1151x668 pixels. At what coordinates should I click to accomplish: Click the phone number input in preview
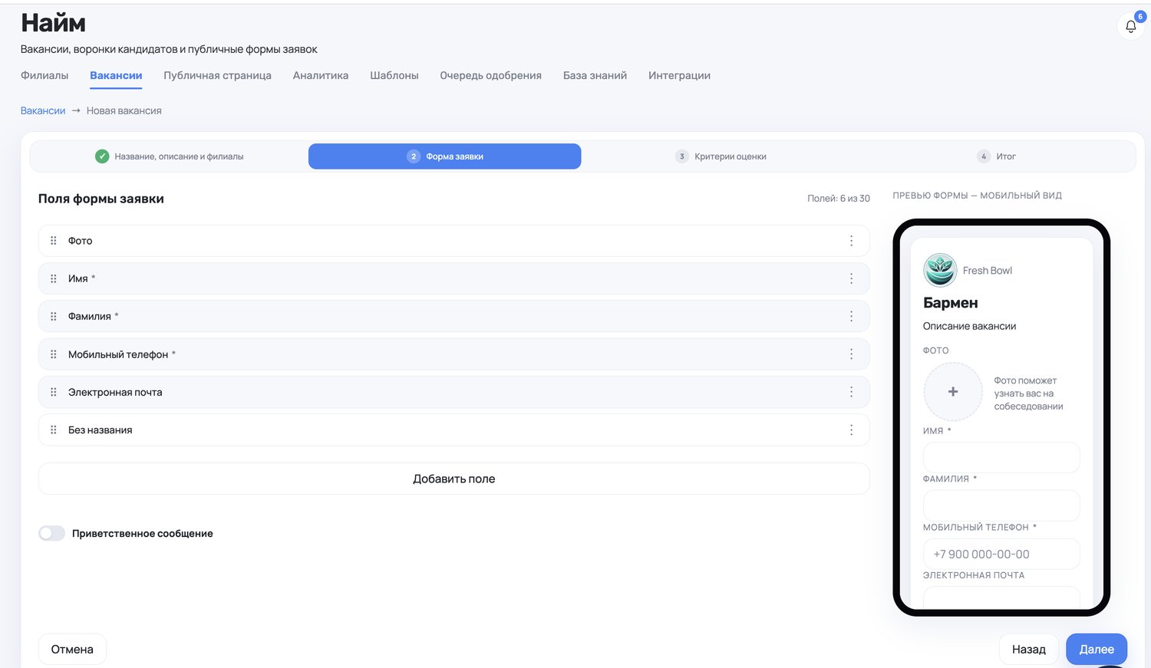(x=1001, y=554)
